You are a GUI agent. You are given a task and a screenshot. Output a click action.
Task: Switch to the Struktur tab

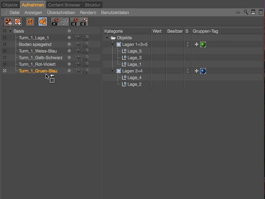(92, 5)
